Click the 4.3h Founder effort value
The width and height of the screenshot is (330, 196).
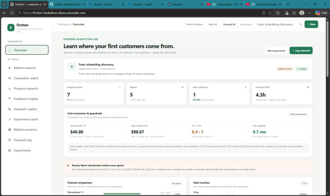point(260,95)
